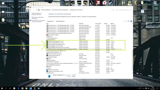Launch Microsoft Edge from the taskbar
Viewport: 160px width, 90px height.
click(x=18, y=88)
